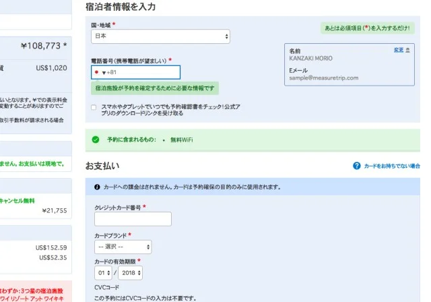Click the 変更 link in the name box

tap(399, 50)
